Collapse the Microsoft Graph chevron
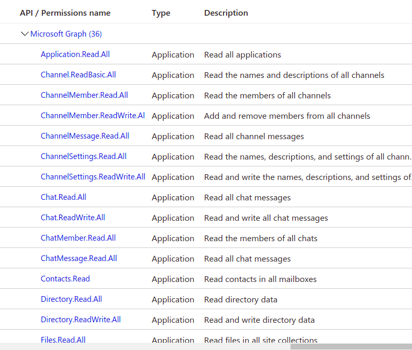The height and width of the screenshot is (350, 412). coord(25,34)
